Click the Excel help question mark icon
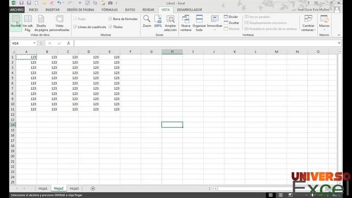 pos(309,3)
